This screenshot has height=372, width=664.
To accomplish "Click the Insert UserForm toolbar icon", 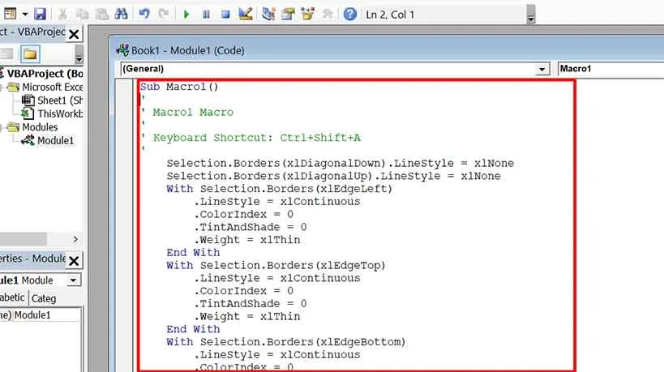I will 11,14.
